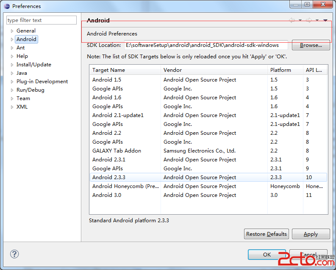Click the forward navigation arrow icon
This screenshot has height=270, width=336.
pos(309,20)
